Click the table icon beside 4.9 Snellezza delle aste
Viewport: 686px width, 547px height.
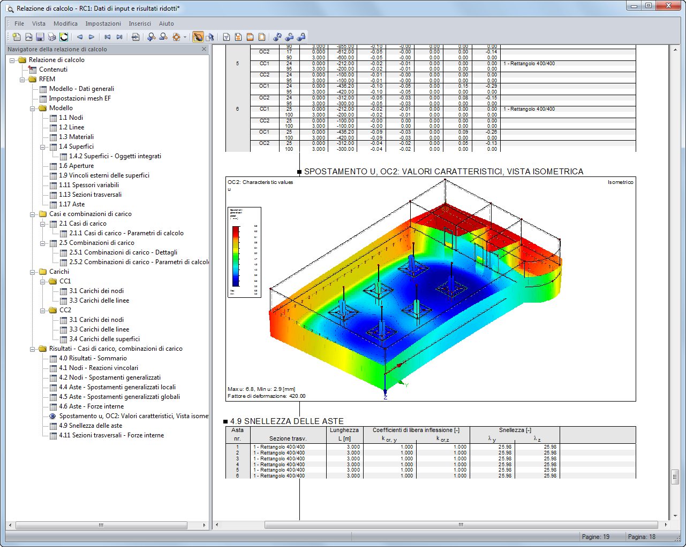coord(53,426)
